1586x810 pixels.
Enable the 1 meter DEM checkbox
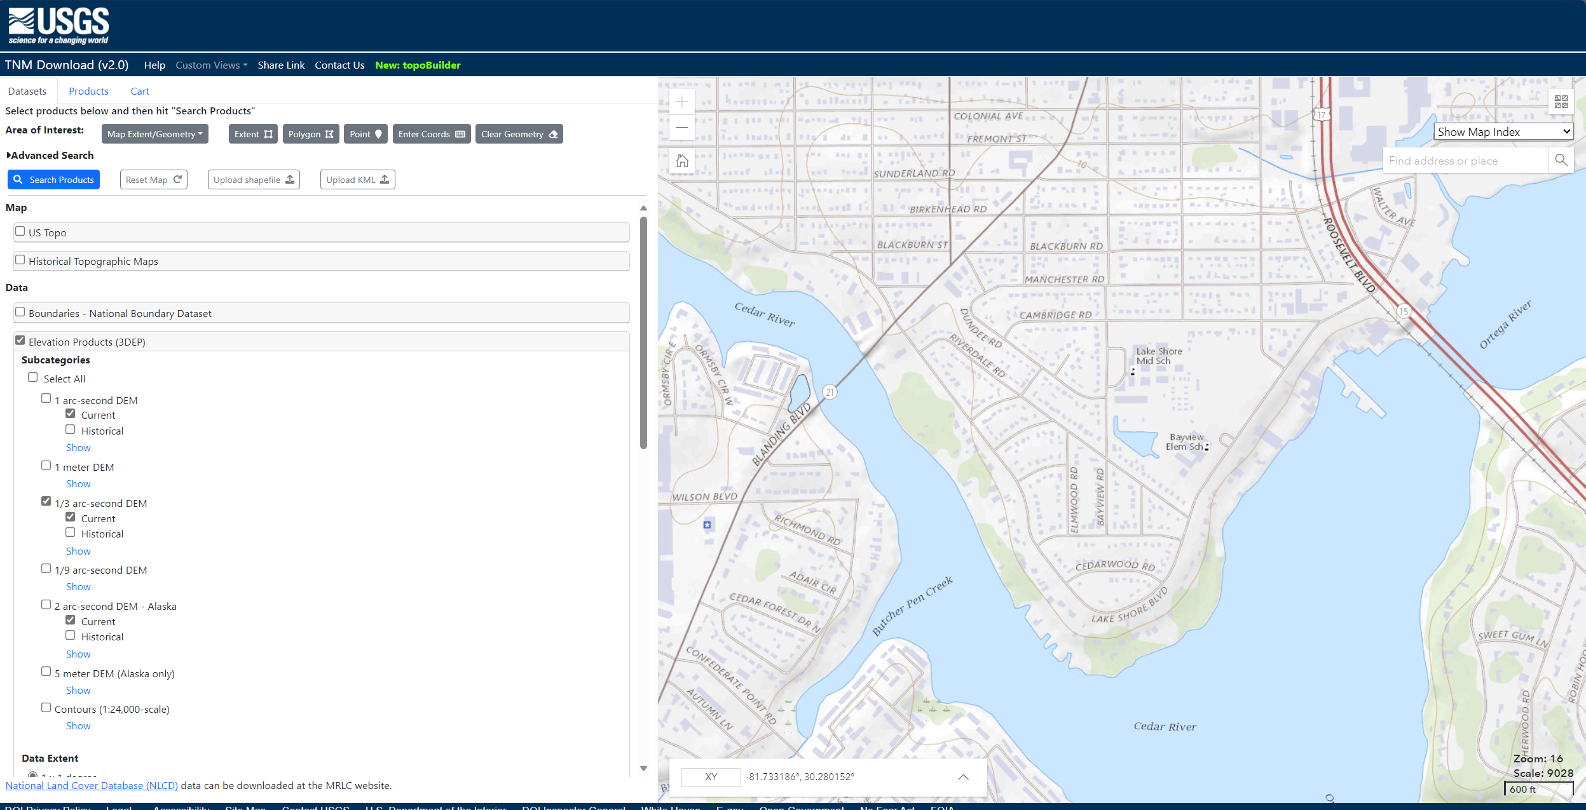click(x=46, y=466)
